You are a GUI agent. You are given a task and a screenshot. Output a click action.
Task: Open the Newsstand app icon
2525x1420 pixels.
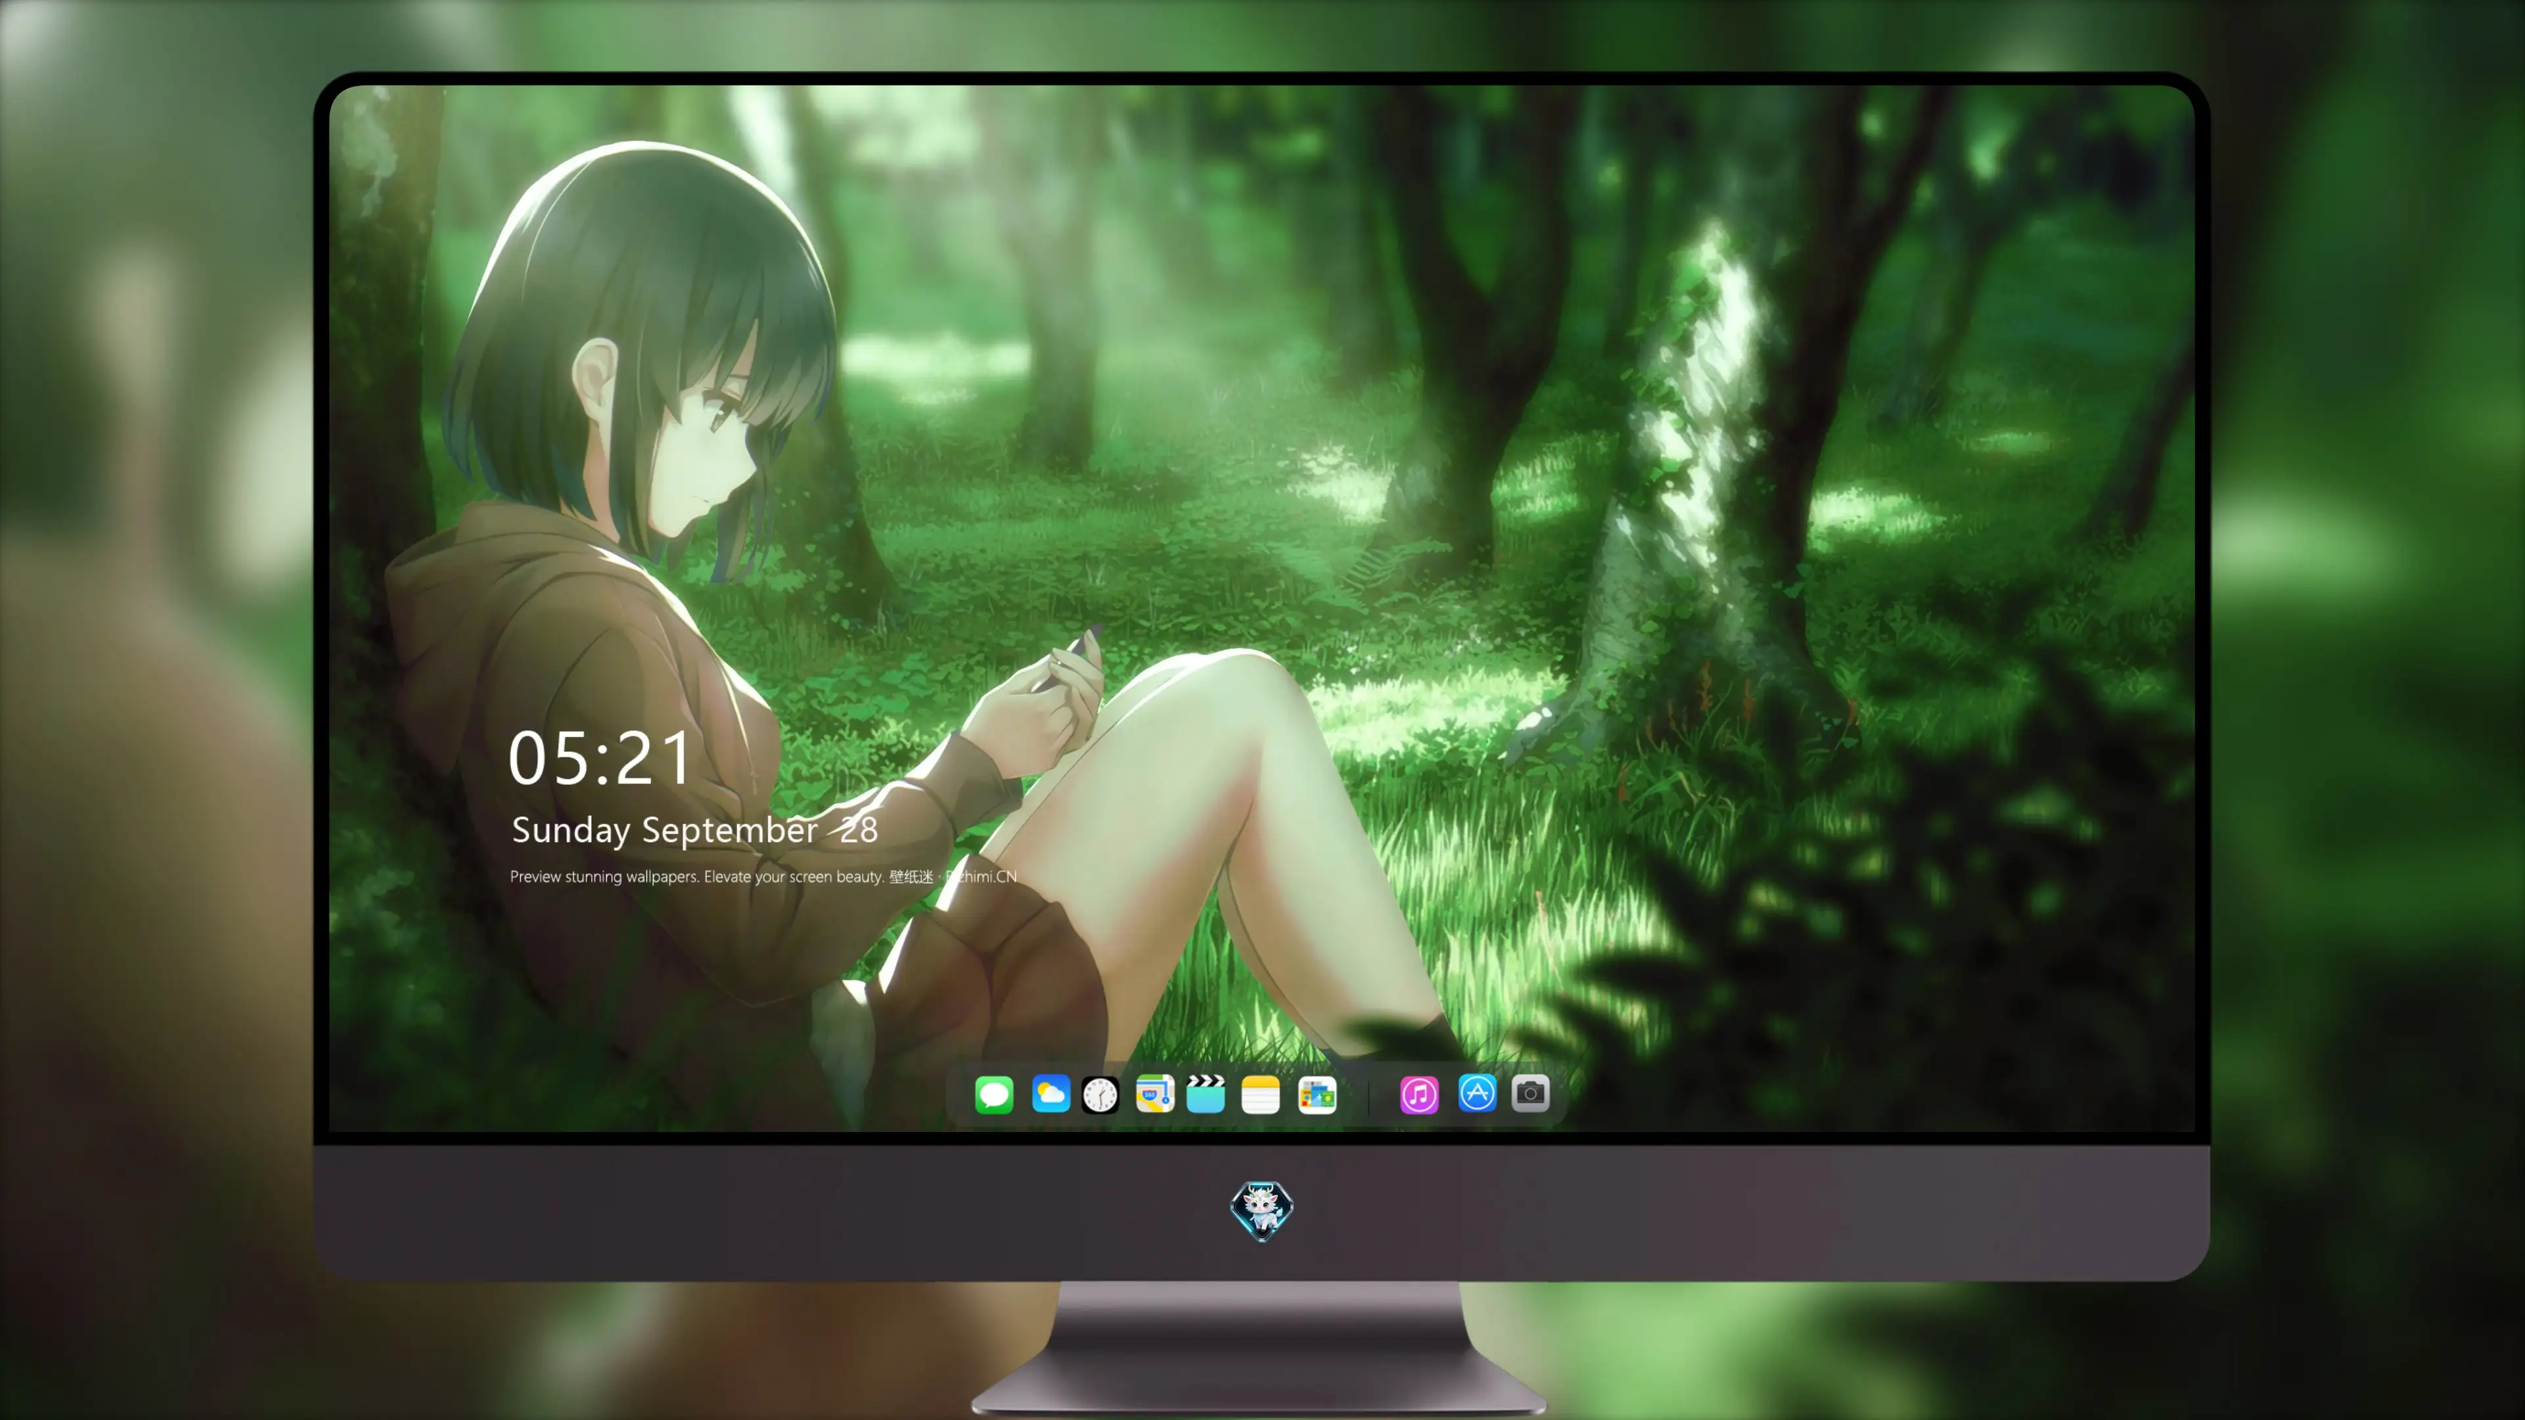(1316, 1095)
